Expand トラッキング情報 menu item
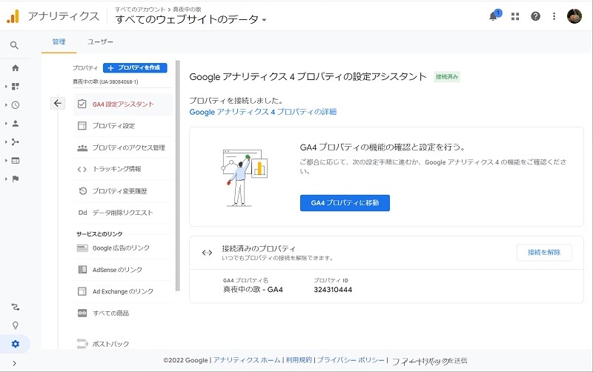This screenshot has height=372, width=593. coord(123,169)
